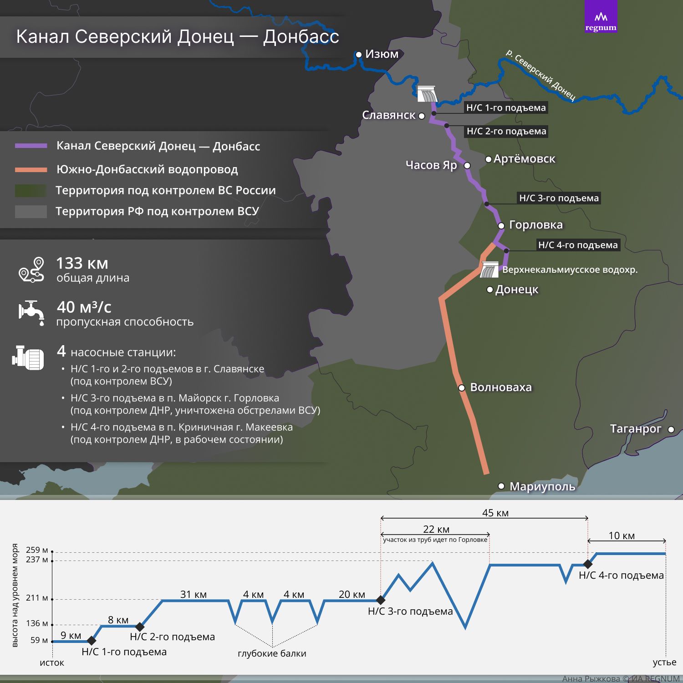
Task: Click the route icon beside 133 км
Action: [x=31, y=270]
